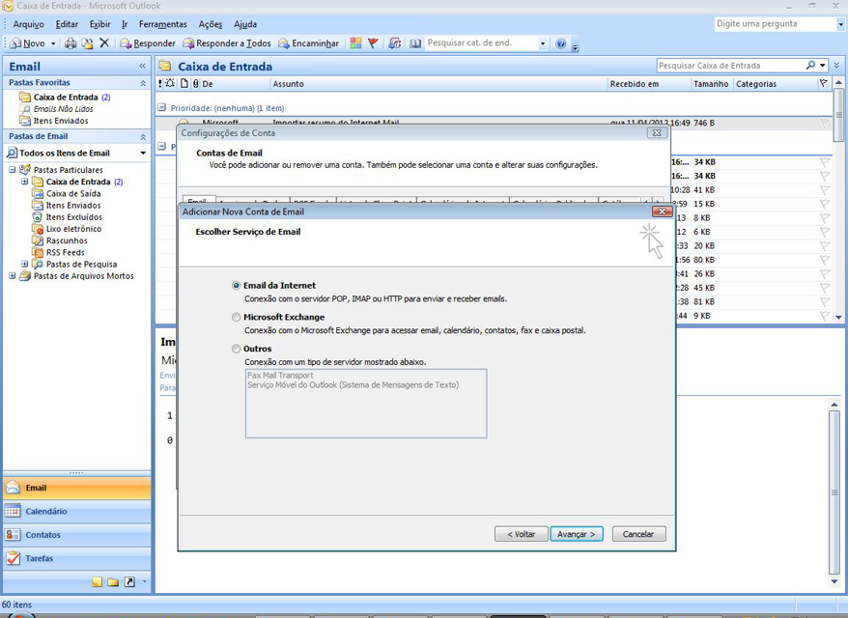Click the Novo new message button
The width and height of the screenshot is (848, 618).
click(x=28, y=43)
